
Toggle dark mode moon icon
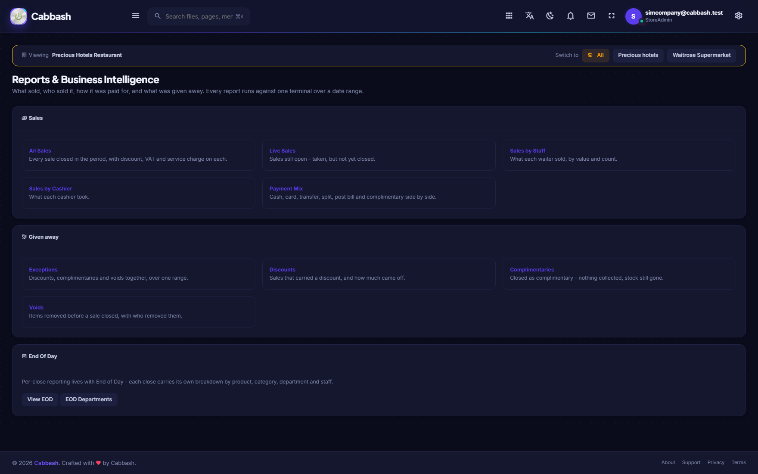pyautogui.click(x=550, y=16)
